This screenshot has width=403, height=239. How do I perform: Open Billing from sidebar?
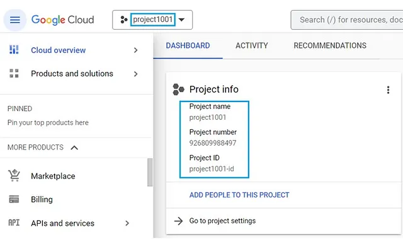coord(42,200)
